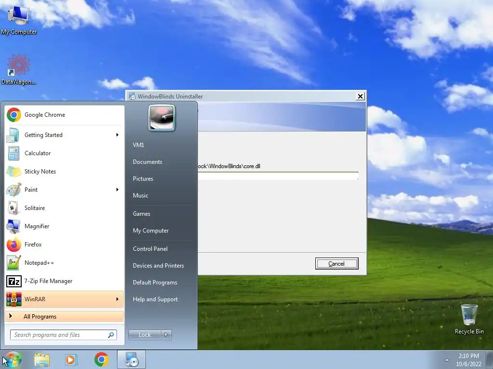This screenshot has height=369, width=493.
Task: Open Windows Explorer from the taskbar
Action: click(42, 359)
